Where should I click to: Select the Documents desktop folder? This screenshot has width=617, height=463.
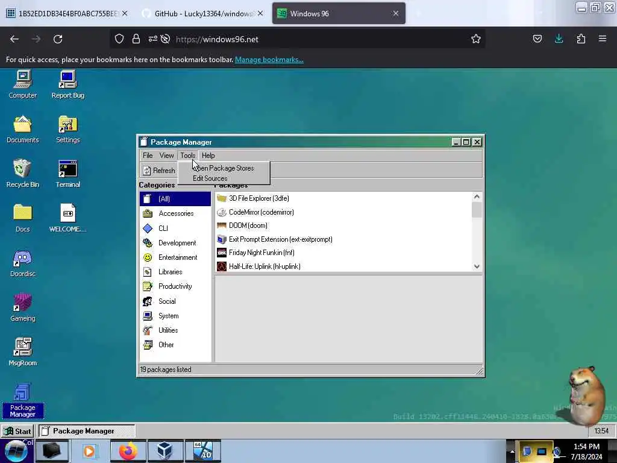[22, 129]
